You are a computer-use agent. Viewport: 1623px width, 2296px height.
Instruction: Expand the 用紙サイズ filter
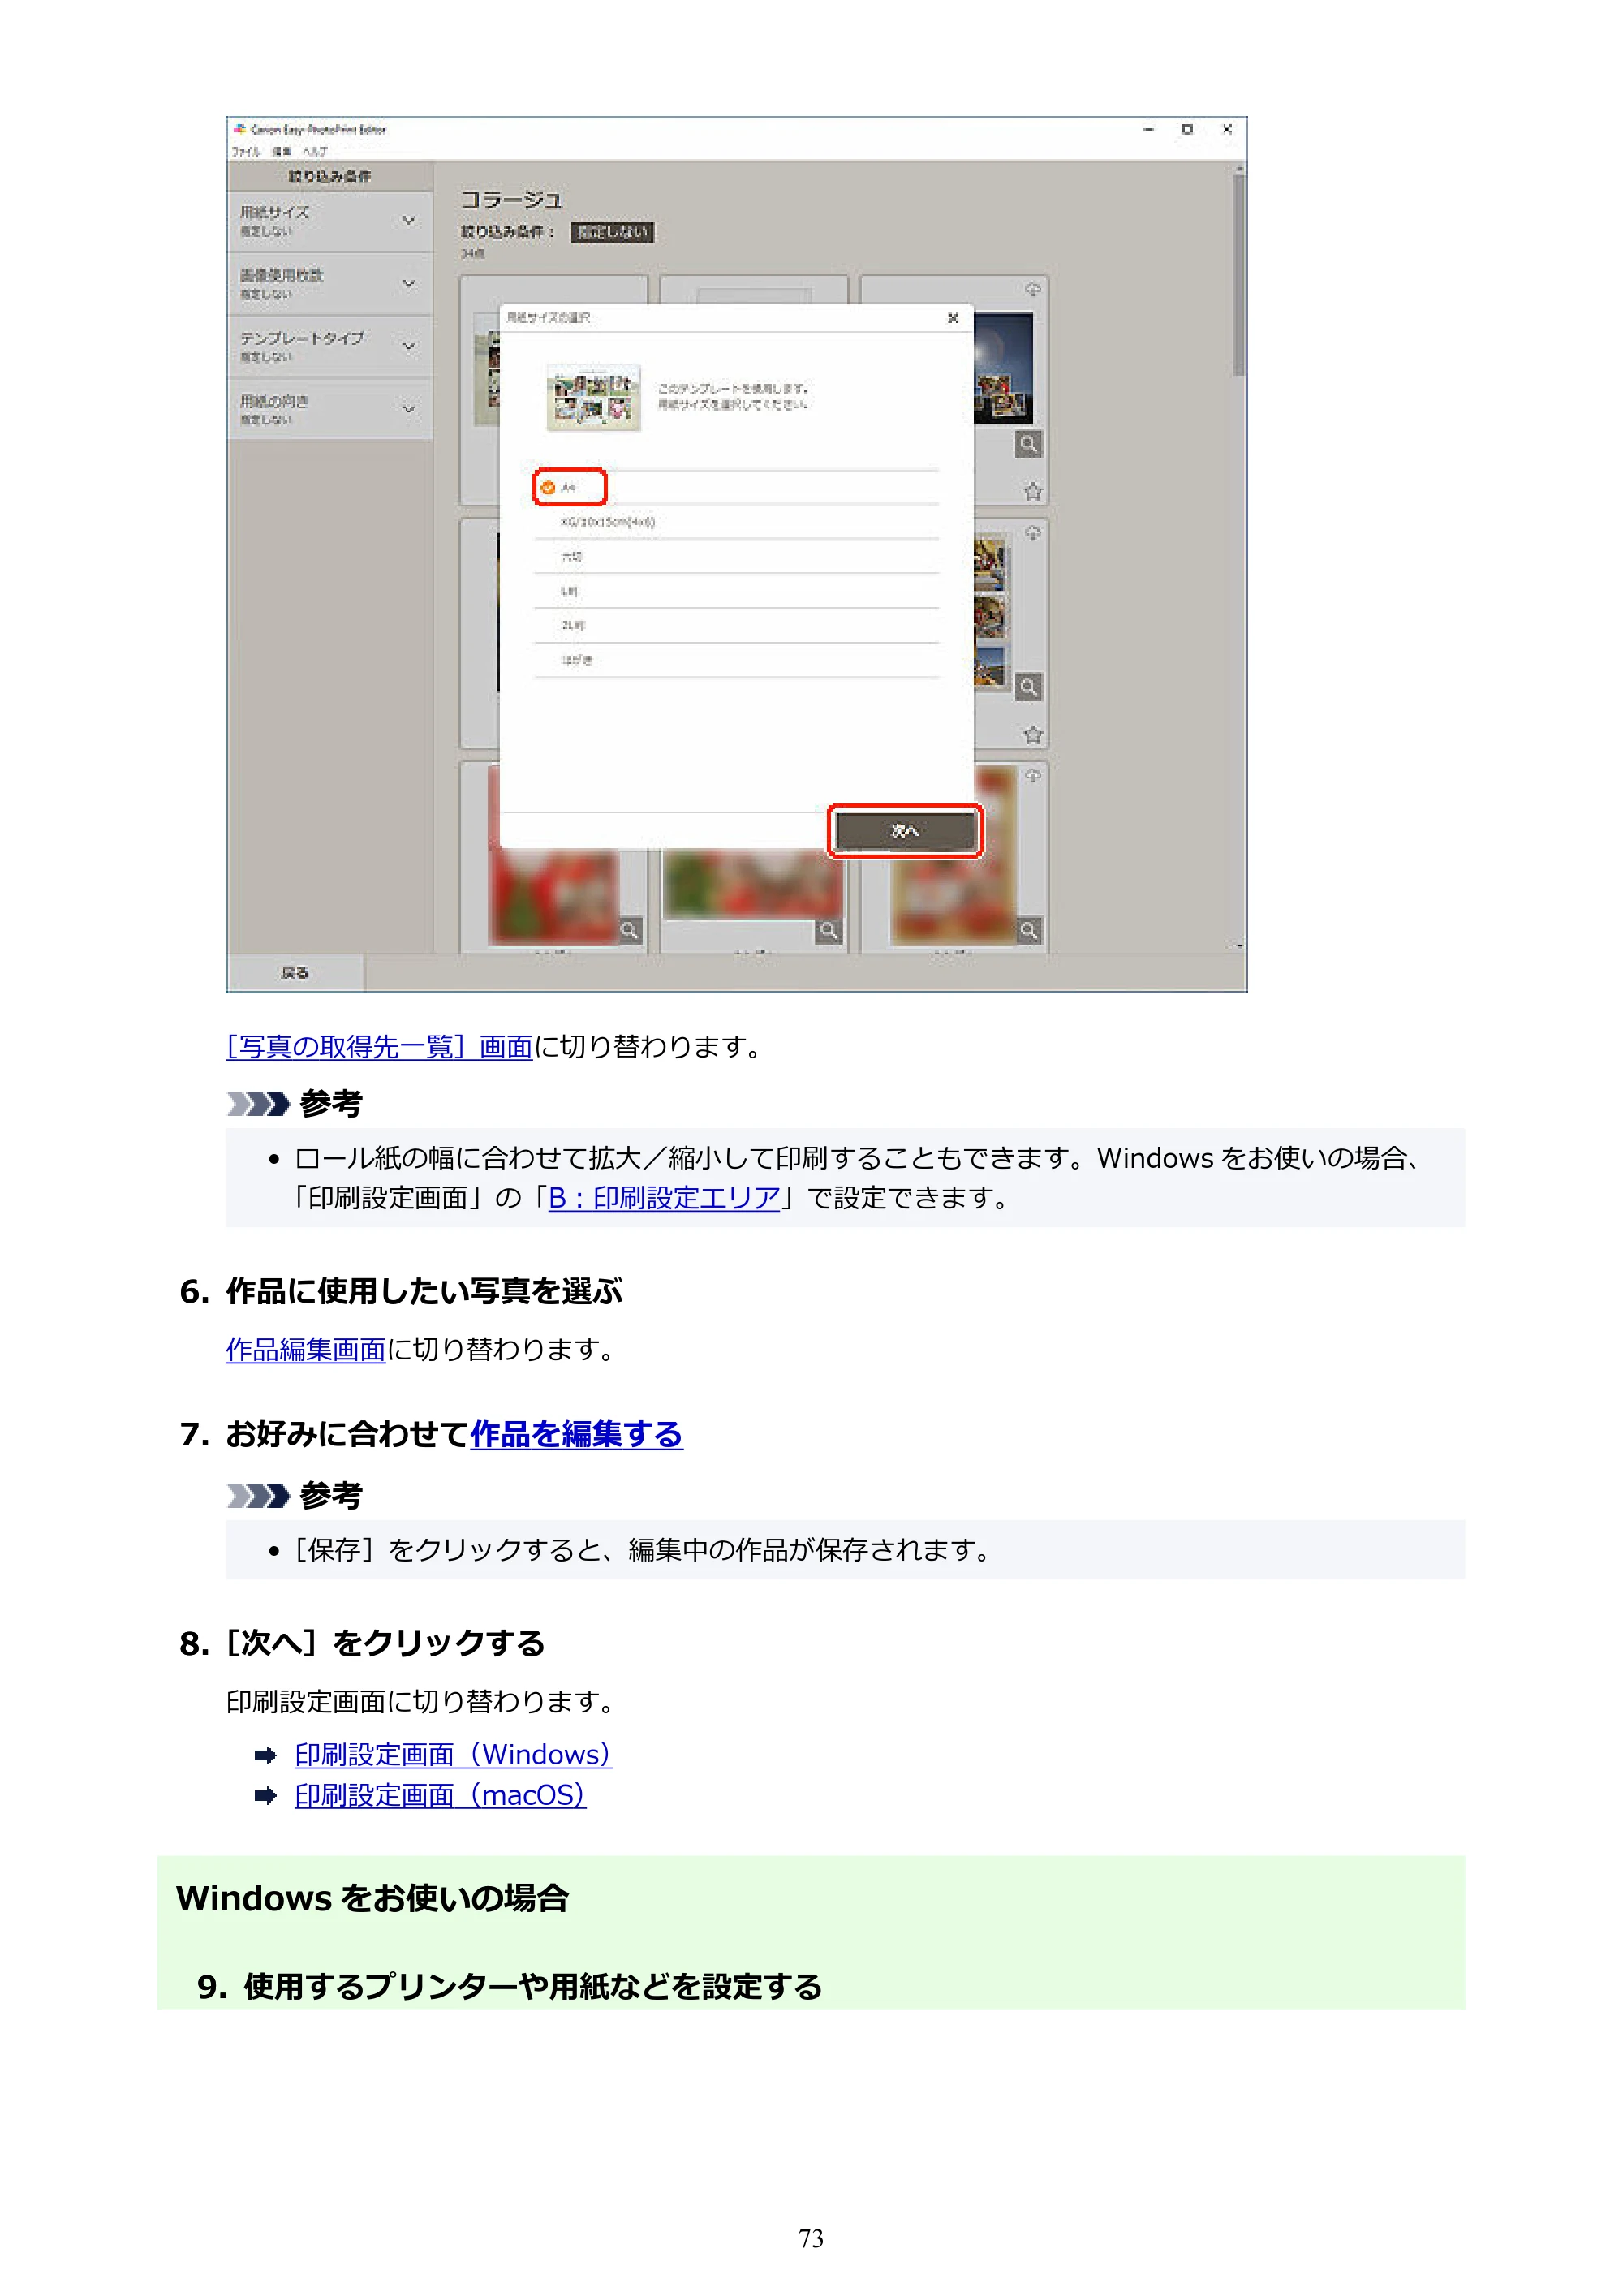(330, 221)
